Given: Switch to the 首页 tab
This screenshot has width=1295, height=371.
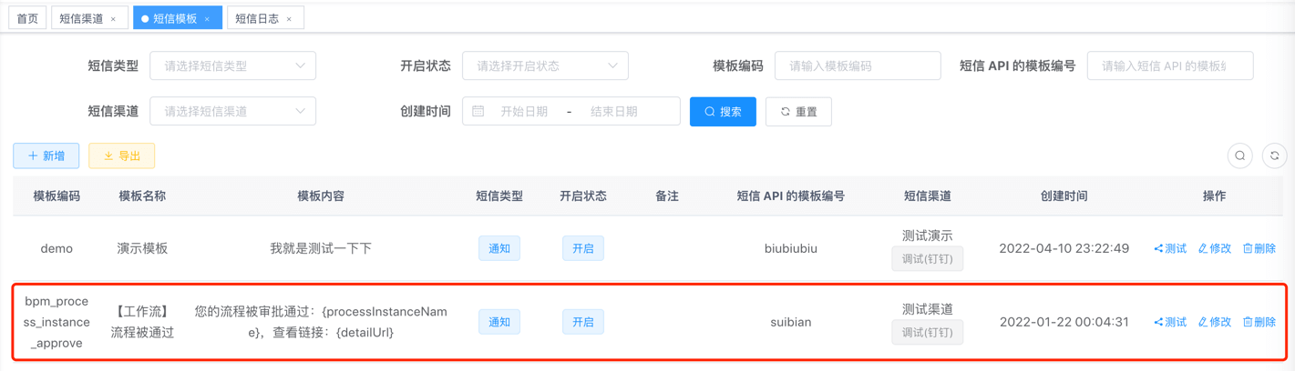Looking at the screenshot, I should [x=27, y=18].
